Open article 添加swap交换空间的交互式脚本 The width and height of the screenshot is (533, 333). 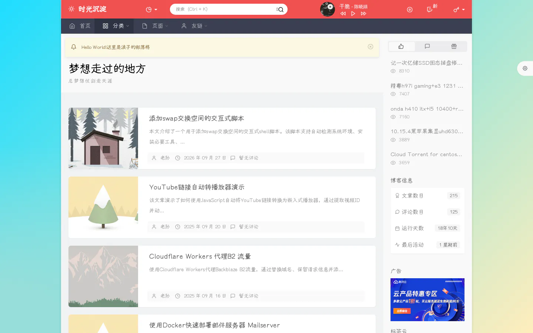(197, 118)
